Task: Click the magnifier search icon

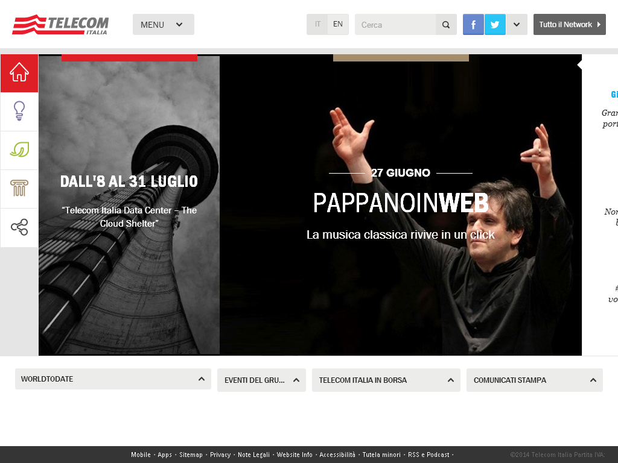Action: coord(446,24)
